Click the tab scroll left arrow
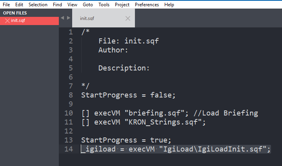Screen dimensions: 282x166 (x=62, y=18)
